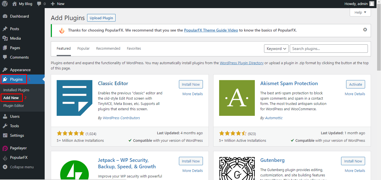Click the Plugins plug icon

click(x=5, y=79)
